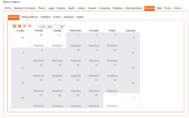Open the list view icon
The width and height of the screenshot is (189, 118).
click(x=30, y=26)
